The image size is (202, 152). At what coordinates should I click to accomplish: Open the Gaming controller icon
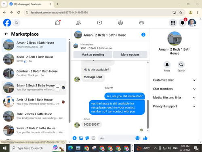coord(141,23)
